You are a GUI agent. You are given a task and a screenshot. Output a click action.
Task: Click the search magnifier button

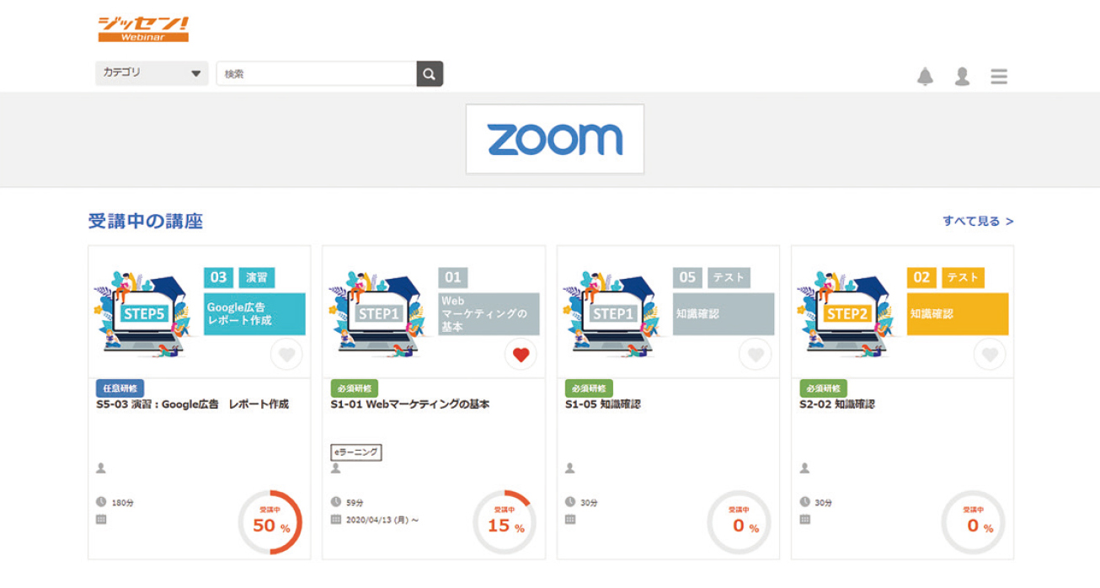click(430, 74)
